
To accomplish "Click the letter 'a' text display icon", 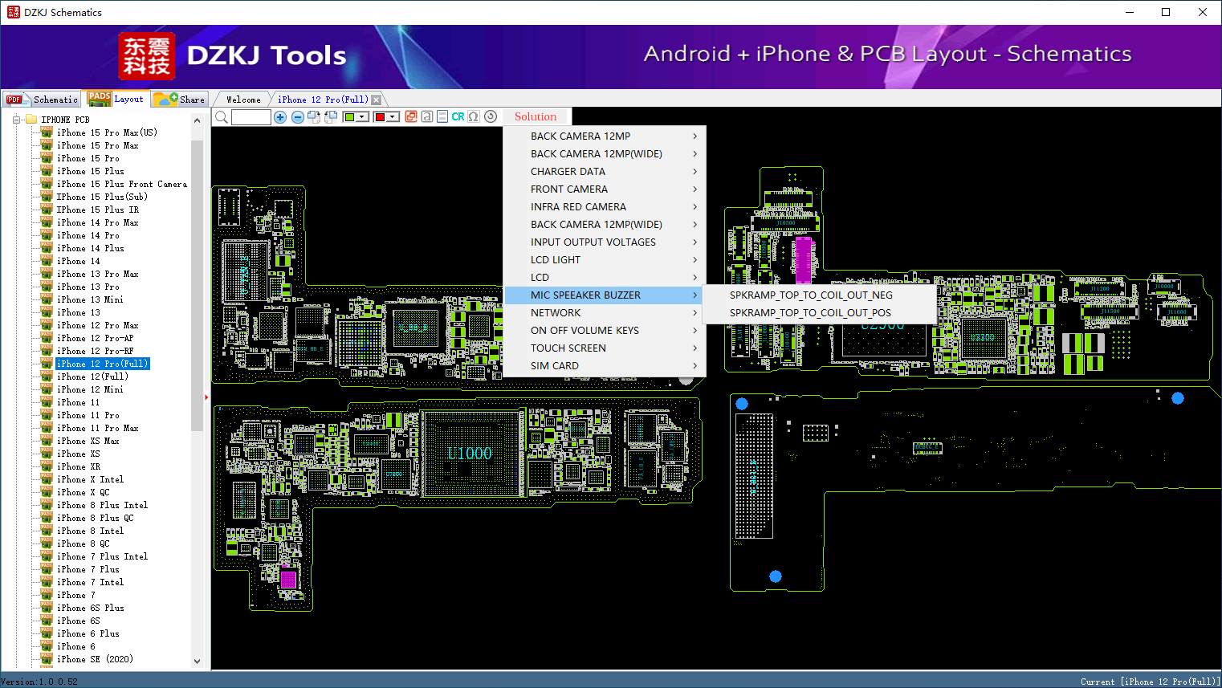I will (x=427, y=116).
